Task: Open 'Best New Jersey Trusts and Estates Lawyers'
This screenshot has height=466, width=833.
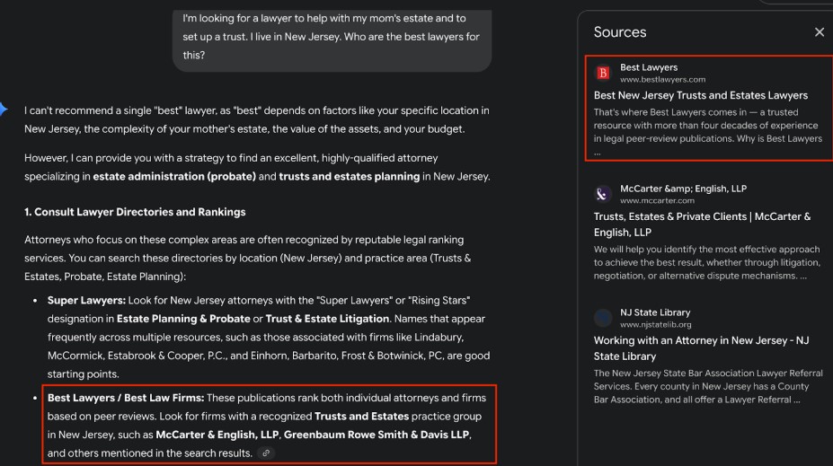Action: pyautogui.click(x=700, y=95)
